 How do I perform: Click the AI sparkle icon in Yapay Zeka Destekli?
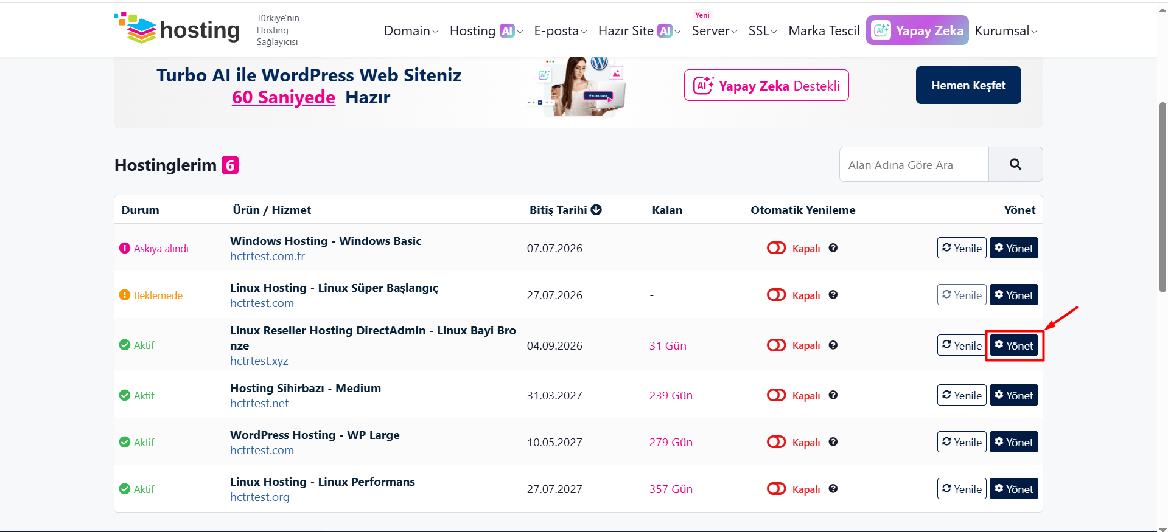tap(704, 85)
